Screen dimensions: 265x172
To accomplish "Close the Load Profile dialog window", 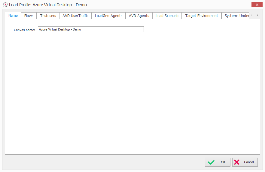I will [x=257, y=4].
